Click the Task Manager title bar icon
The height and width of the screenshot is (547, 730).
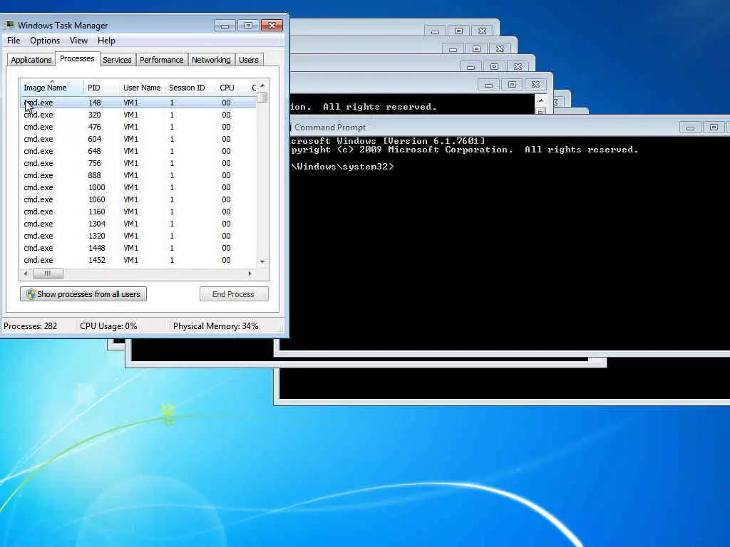pos(9,25)
